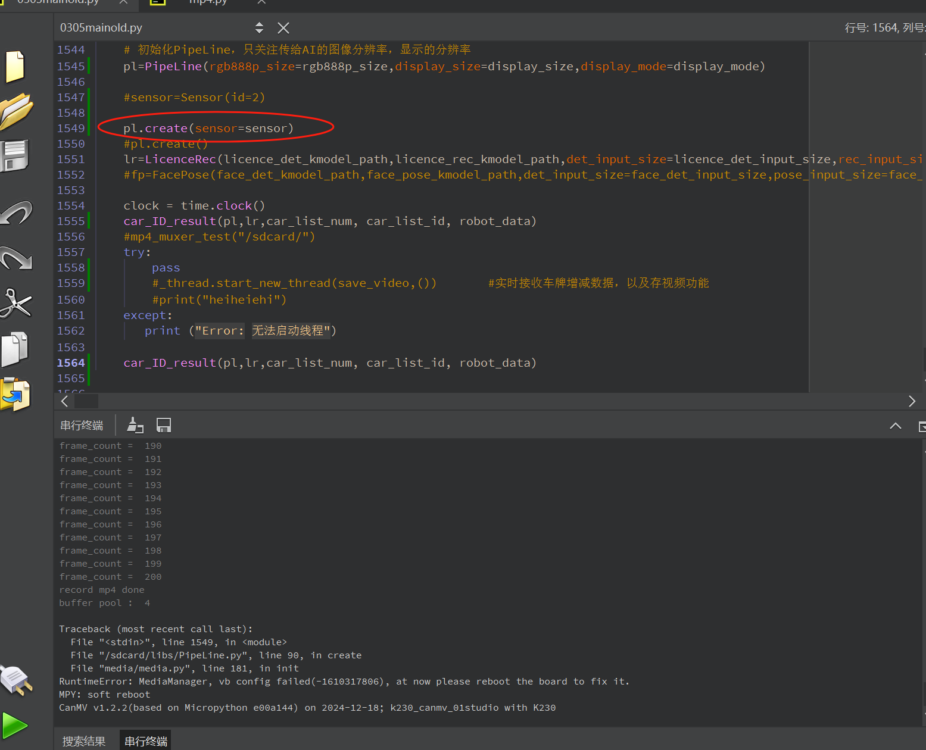Open the 0305mainold.py document selector dropdown
Viewport: 926px width, 750px height.
[x=259, y=28]
